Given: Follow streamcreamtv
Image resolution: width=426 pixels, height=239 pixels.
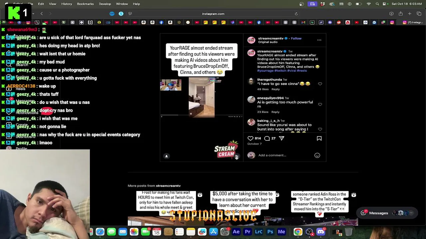Looking at the screenshot, I should 296,39.
